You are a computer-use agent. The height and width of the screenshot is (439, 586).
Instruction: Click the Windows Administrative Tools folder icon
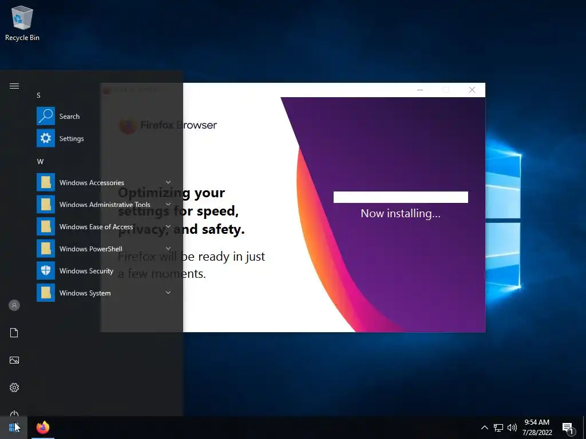(46, 204)
